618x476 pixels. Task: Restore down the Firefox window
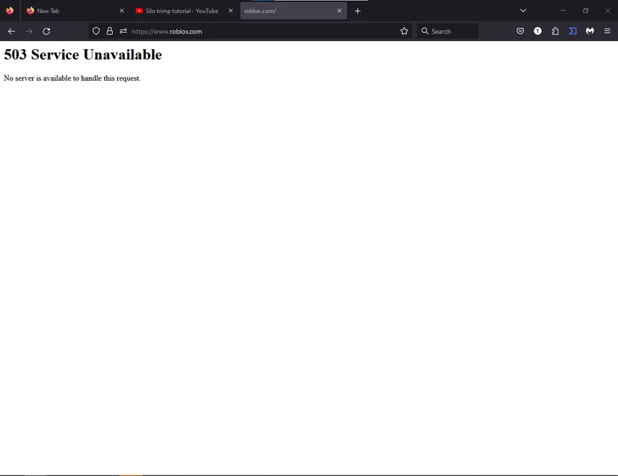coord(585,11)
